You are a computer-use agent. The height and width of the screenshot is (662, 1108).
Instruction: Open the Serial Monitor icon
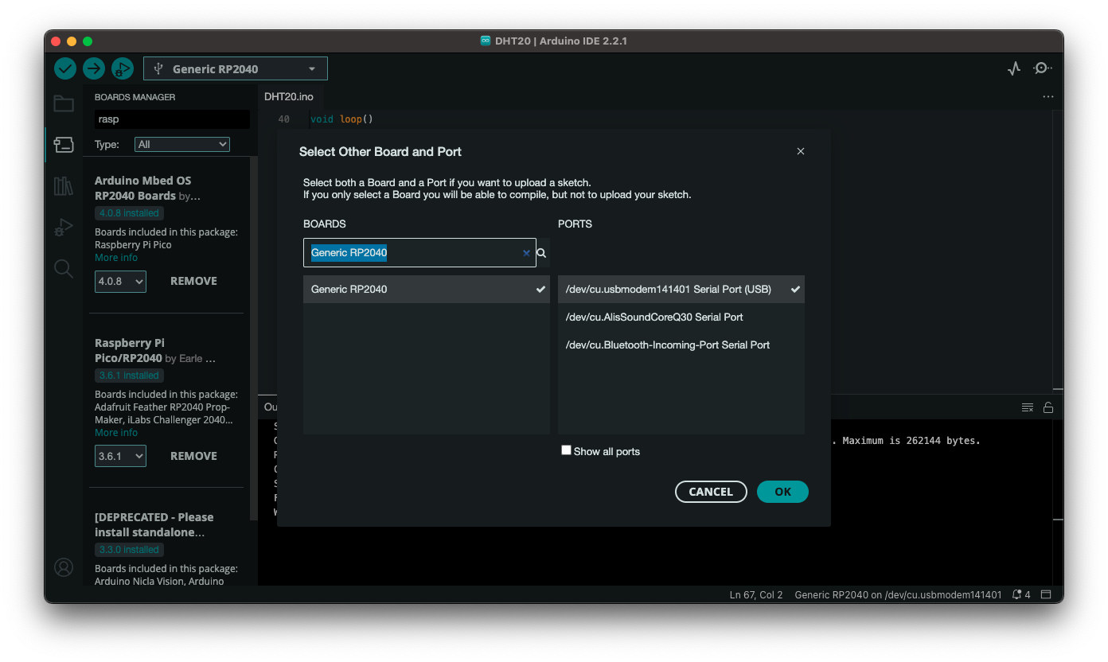(x=1042, y=68)
